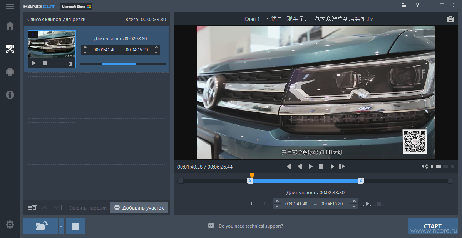Delete clip 1 using its trash icon
The image size is (462, 238).
[x=70, y=63]
